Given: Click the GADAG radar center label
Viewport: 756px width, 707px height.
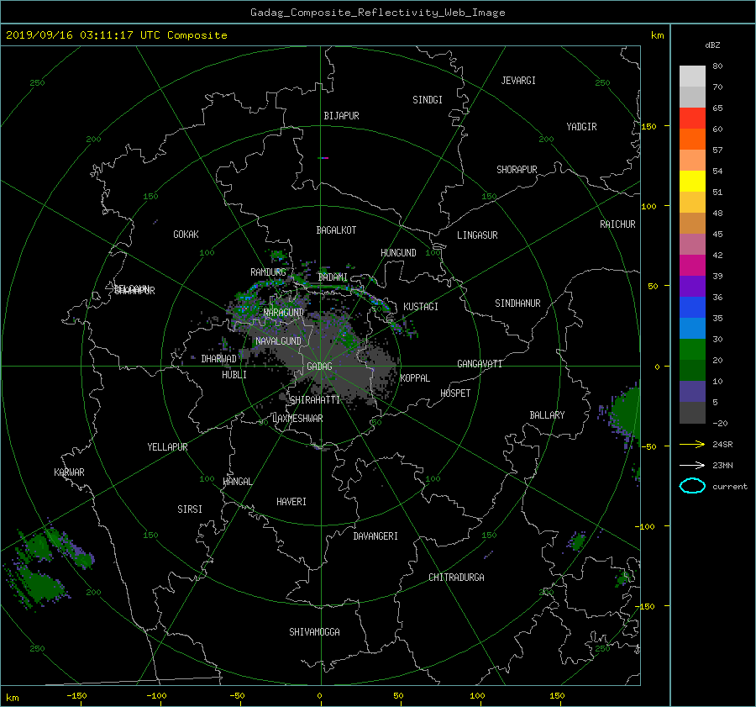Looking at the screenshot, I should pyautogui.click(x=319, y=367).
